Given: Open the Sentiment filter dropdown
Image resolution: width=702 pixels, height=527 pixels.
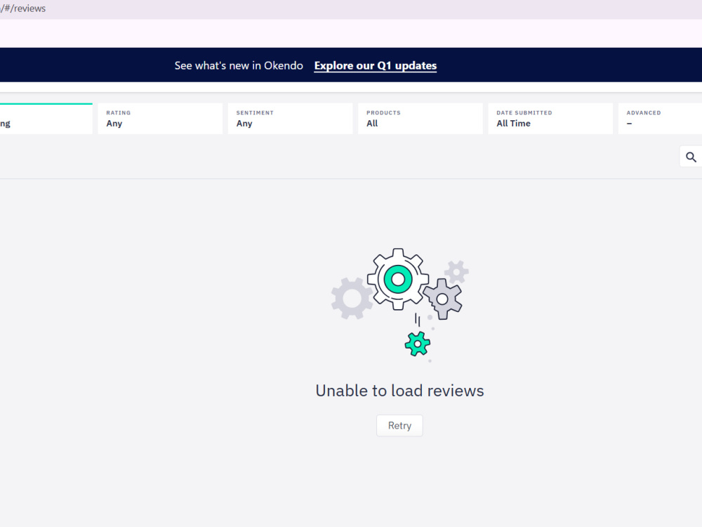Looking at the screenshot, I should pos(290,119).
